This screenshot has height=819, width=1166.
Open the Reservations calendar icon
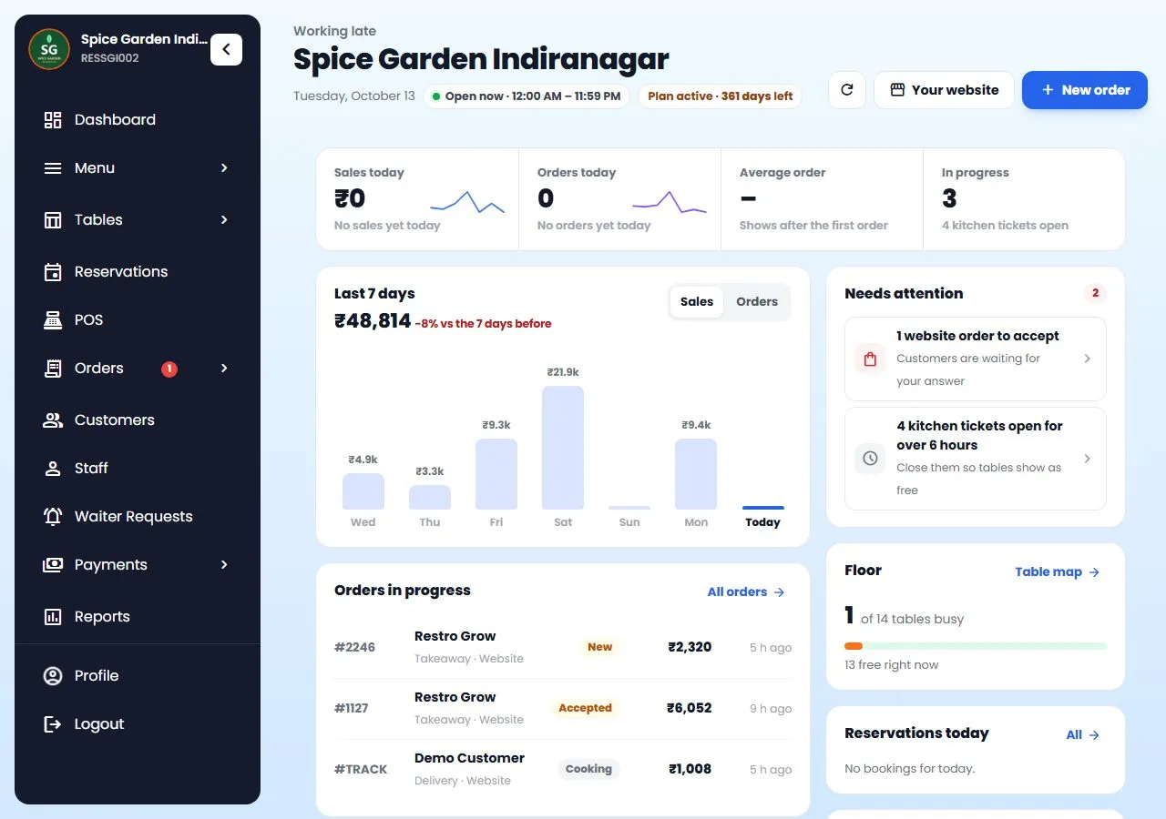tap(53, 271)
